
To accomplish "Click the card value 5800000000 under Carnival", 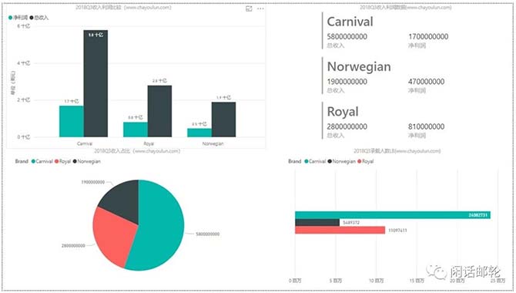I will click(x=347, y=36).
